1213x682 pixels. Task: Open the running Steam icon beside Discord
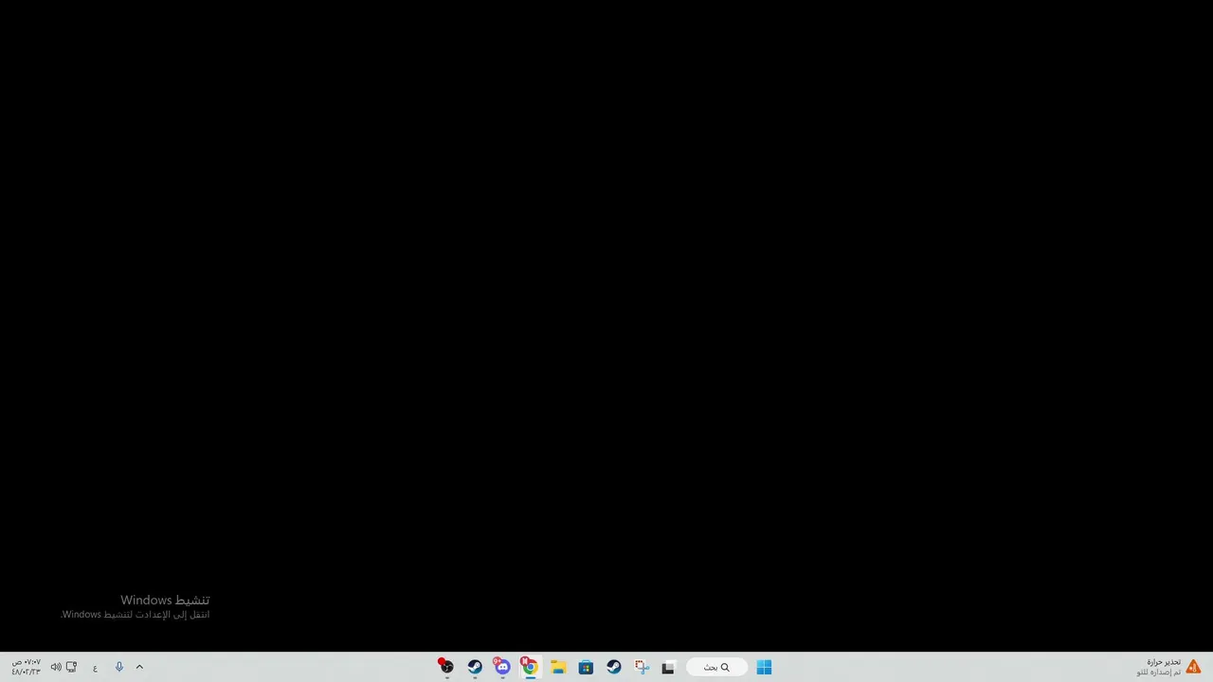[475, 667]
